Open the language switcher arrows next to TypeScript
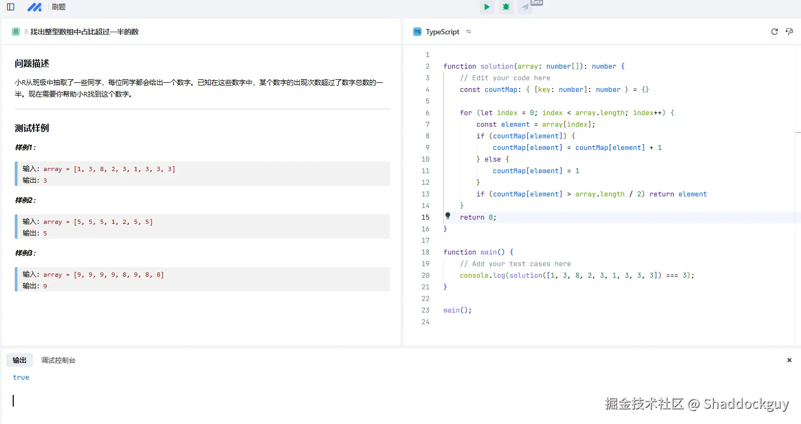 (469, 32)
